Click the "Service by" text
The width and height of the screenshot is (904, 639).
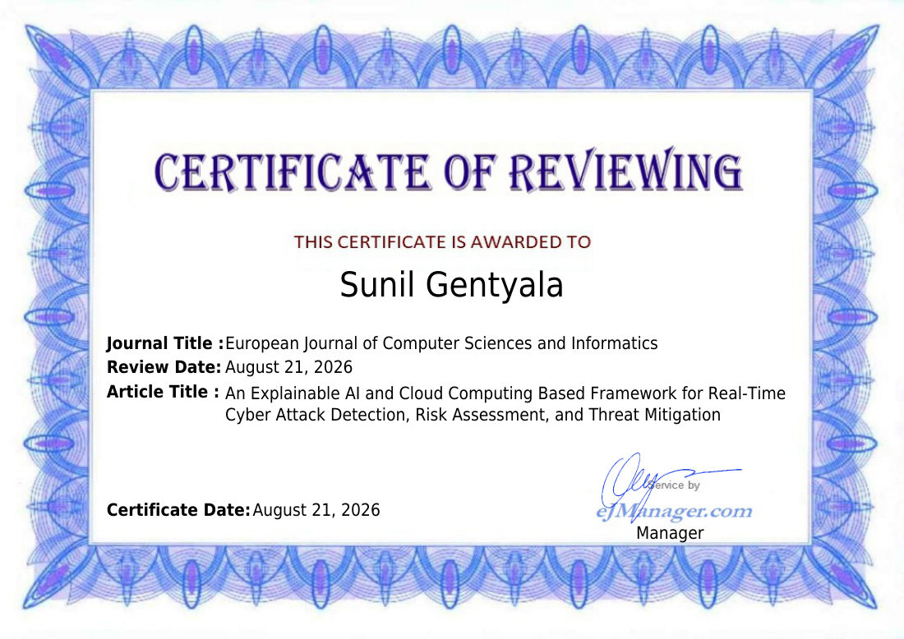click(x=673, y=485)
